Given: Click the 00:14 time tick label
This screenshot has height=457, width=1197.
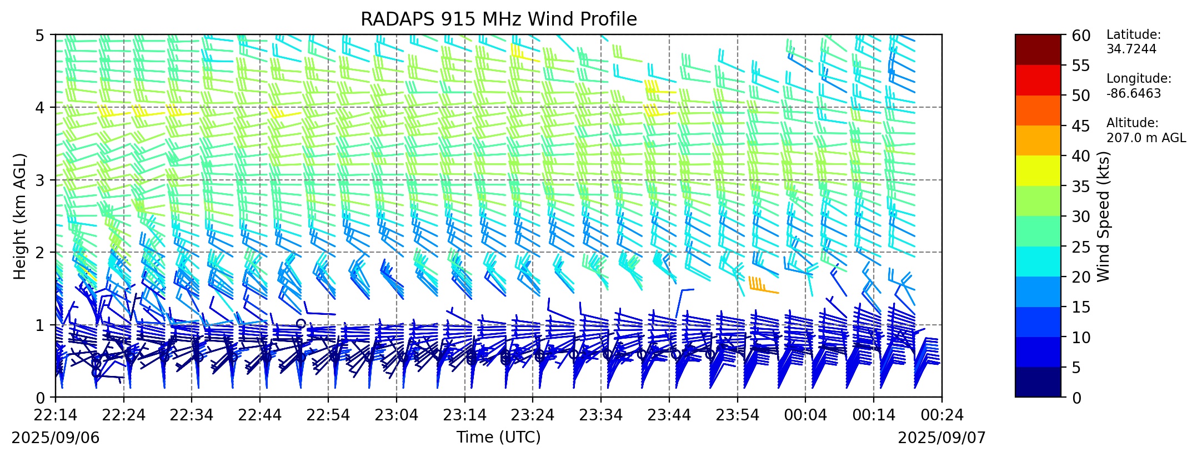Looking at the screenshot, I should (x=874, y=415).
